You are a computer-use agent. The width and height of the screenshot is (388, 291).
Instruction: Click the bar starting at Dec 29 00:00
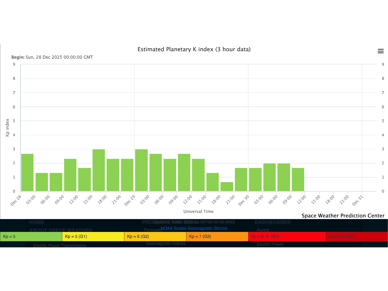point(141,170)
